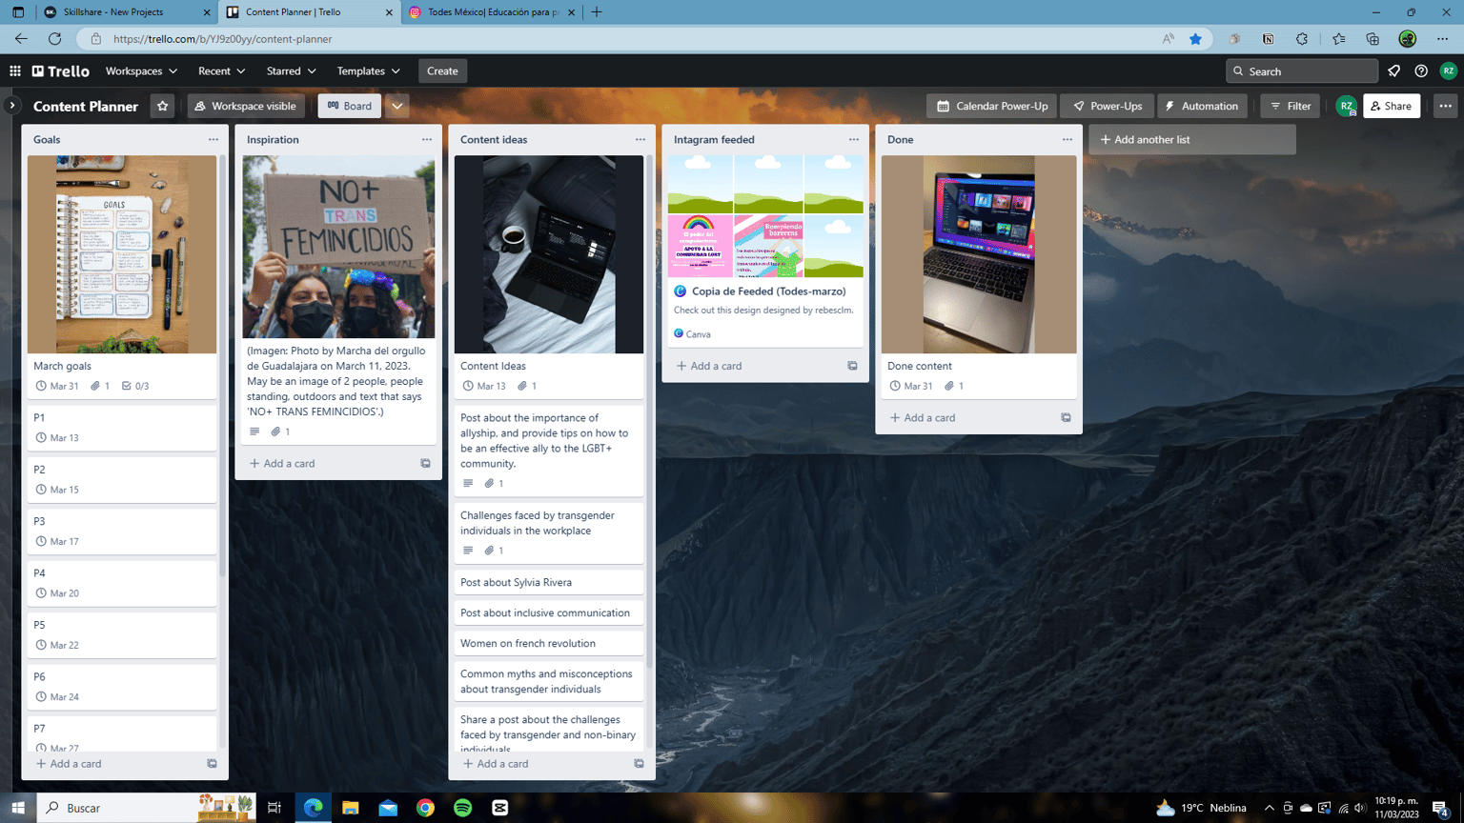
Task: Open the Calendar Power-Up
Action: [x=992, y=106]
